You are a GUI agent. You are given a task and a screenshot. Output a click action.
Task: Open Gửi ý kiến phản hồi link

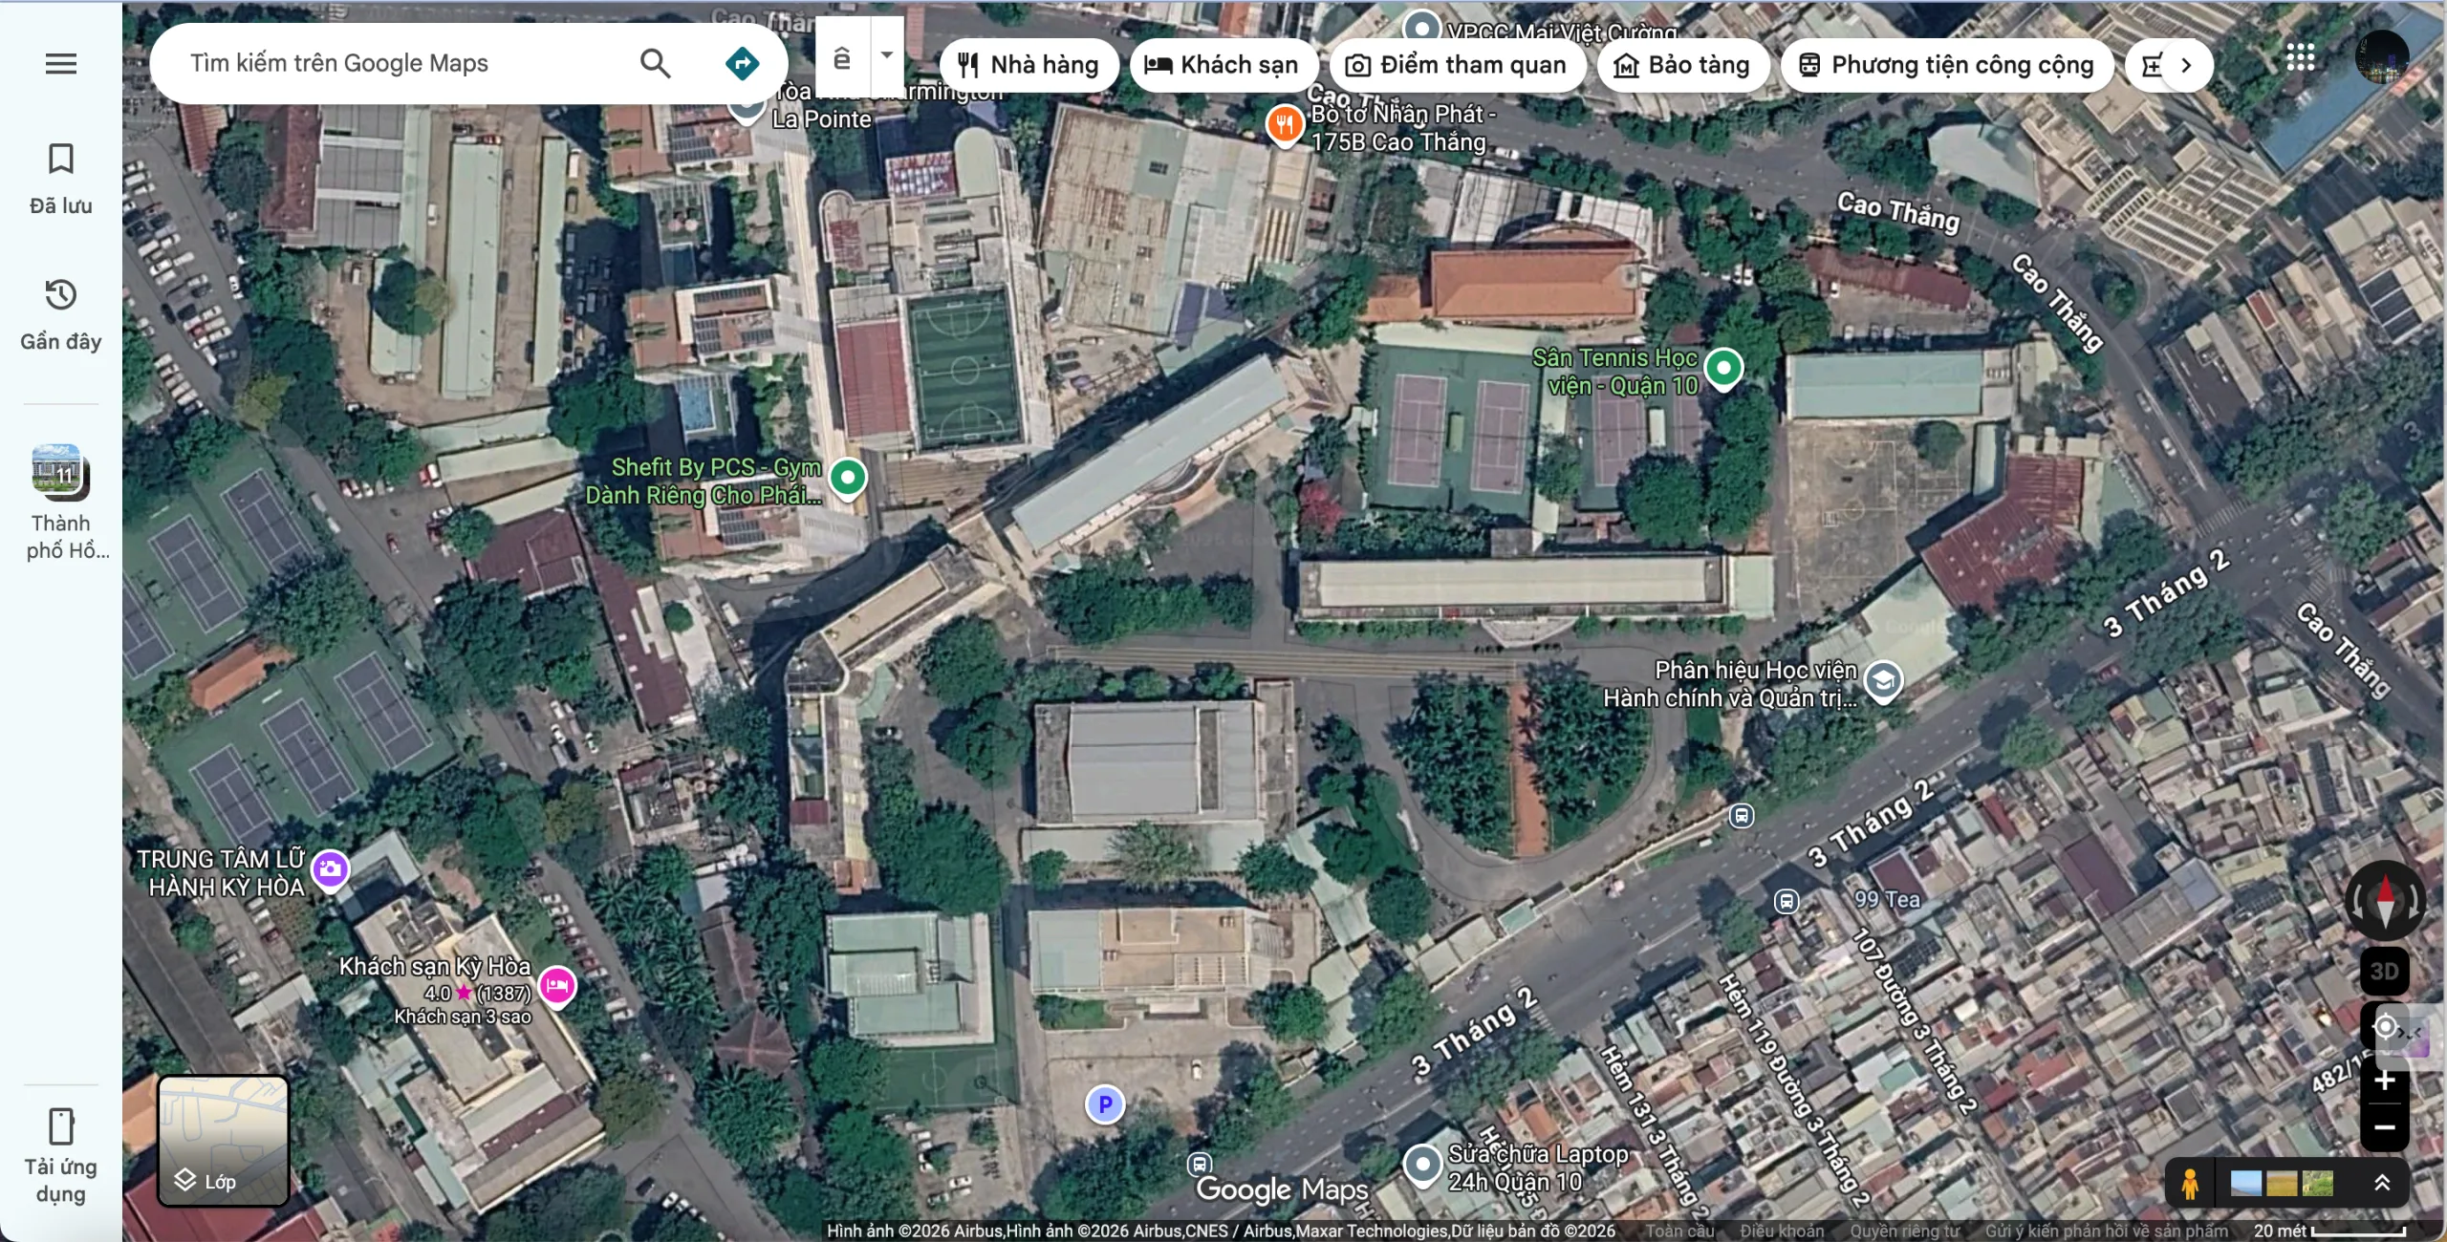(x=2107, y=1231)
